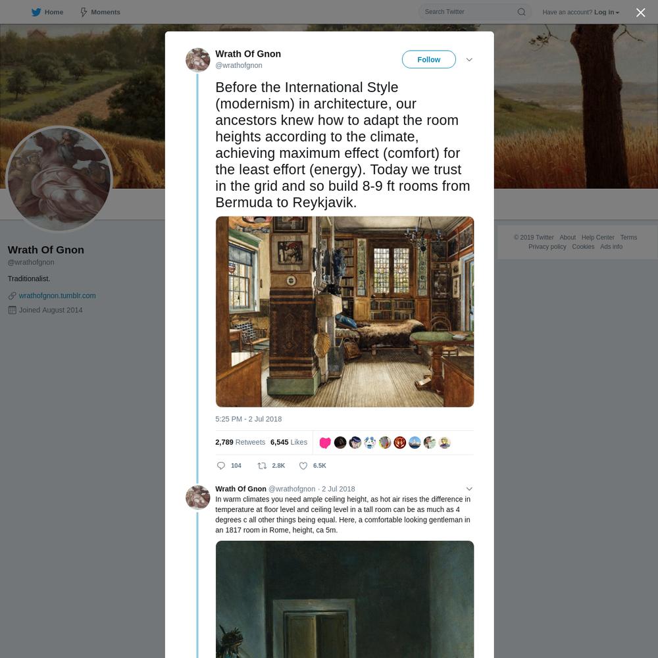Like the tweet using the 6.5K heart icon

303,465
